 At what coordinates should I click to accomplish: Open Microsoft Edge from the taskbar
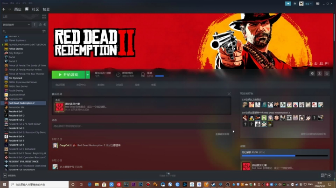90,184
